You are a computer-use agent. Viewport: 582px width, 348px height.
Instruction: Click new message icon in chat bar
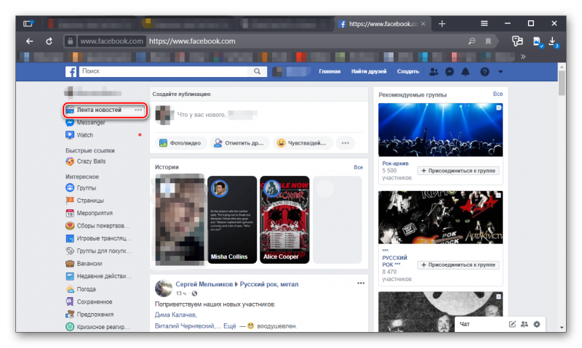click(512, 324)
